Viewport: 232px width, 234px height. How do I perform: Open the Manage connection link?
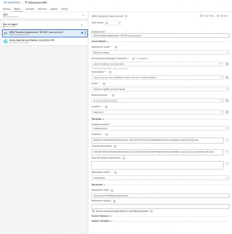click(144, 58)
